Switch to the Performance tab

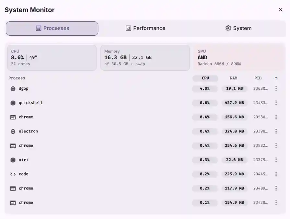pos(145,28)
